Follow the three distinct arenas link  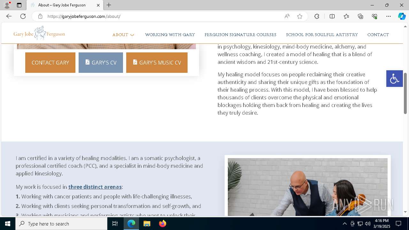click(x=95, y=187)
